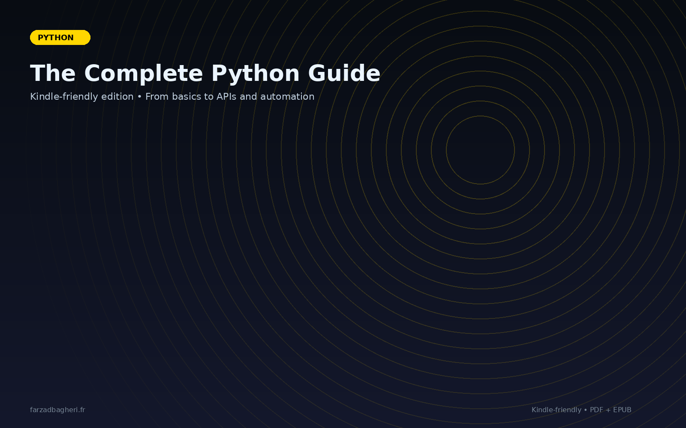This screenshot has width=686, height=428.
Task: Click the word "Guide" in the title
Action: pyautogui.click(x=344, y=73)
